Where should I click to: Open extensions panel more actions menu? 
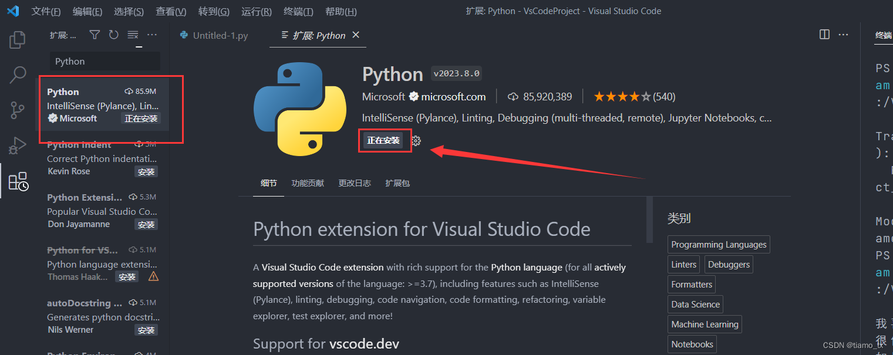(x=152, y=35)
